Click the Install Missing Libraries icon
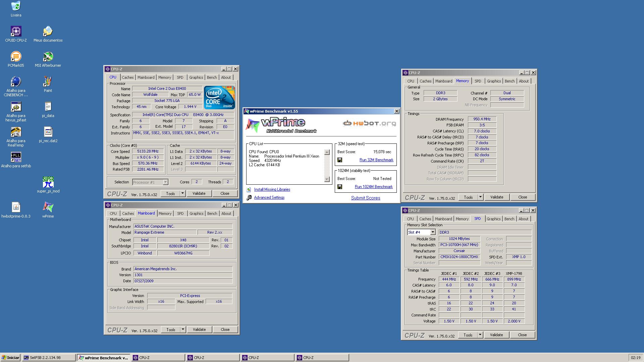The width and height of the screenshot is (644, 362). (249, 190)
